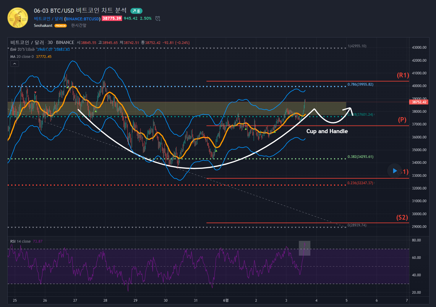Open the BINANCE:BTCUSD symbol link
The height and width of the screenshot is (307, 436).
83,19
